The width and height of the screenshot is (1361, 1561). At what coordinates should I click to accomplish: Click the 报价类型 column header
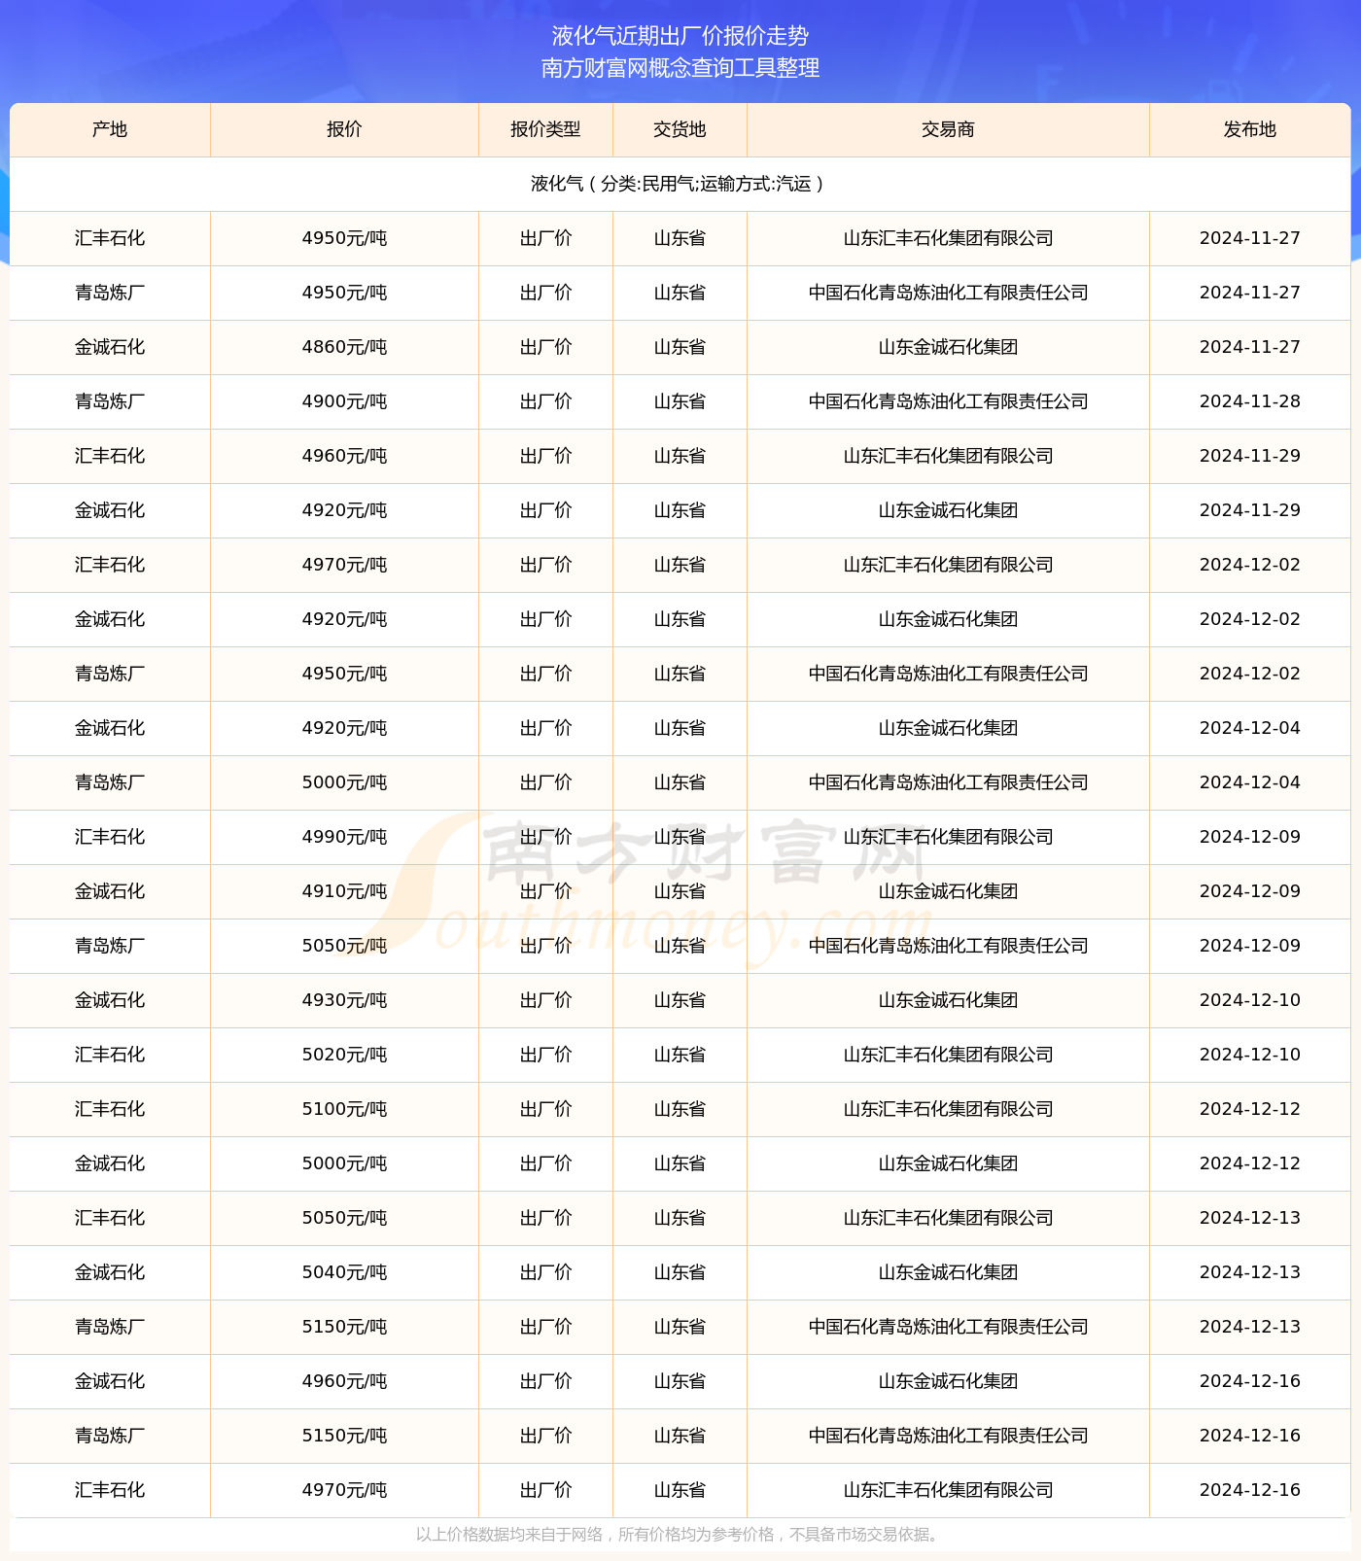(545, 129)
